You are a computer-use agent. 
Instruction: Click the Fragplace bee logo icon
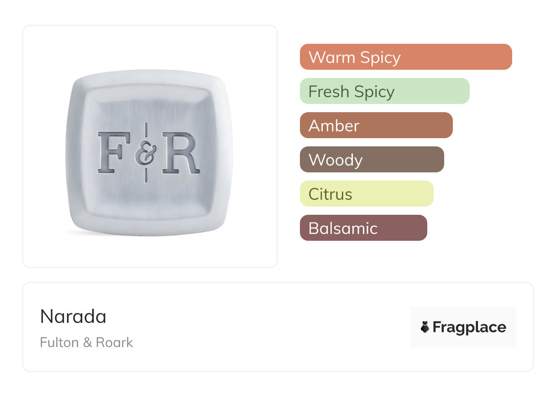(x=425, y=327)
